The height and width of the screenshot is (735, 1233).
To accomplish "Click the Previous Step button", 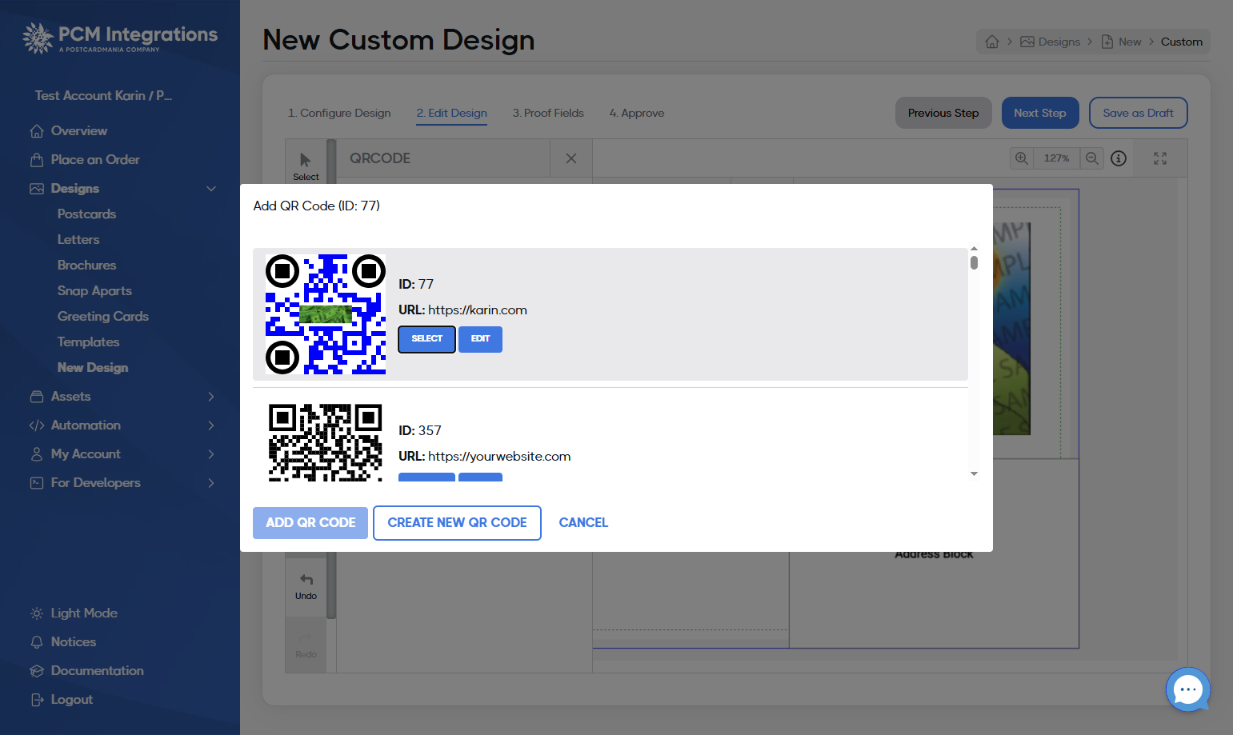I will coord(943,114).
